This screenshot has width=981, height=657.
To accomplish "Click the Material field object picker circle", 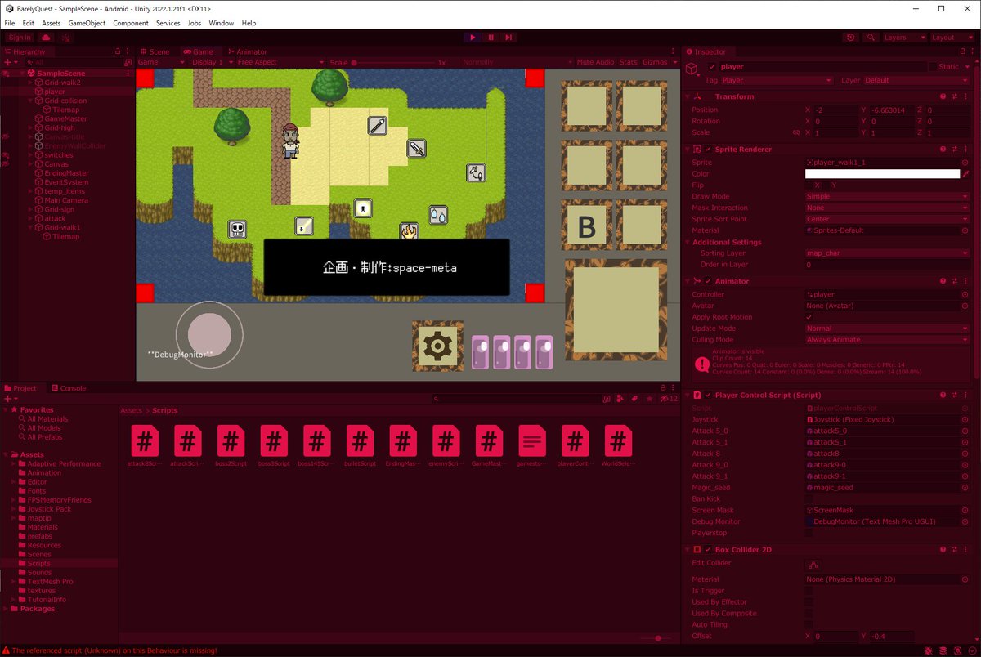I will [x=965, y=230].
